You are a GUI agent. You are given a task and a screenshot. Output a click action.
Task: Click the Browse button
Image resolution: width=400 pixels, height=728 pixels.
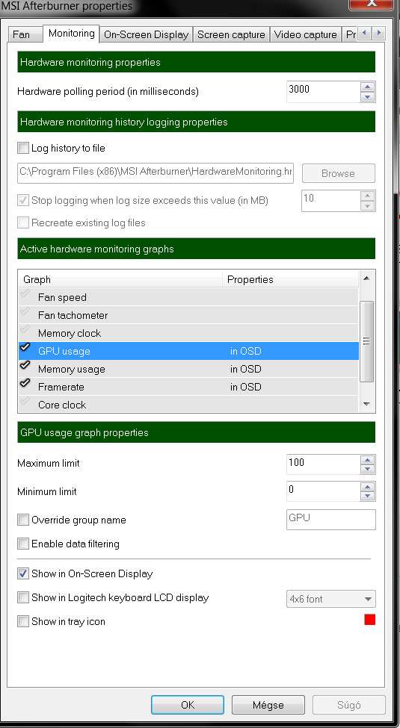(338, 173)
